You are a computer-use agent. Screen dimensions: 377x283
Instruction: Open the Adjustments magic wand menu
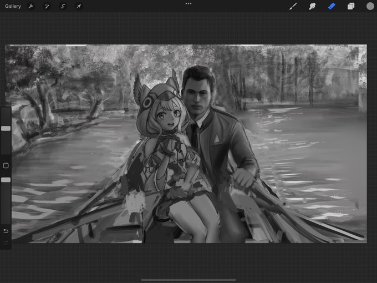[x=47, y=6]
